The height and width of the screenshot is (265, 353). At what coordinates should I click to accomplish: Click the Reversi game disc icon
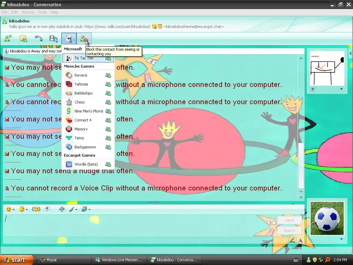69,75
